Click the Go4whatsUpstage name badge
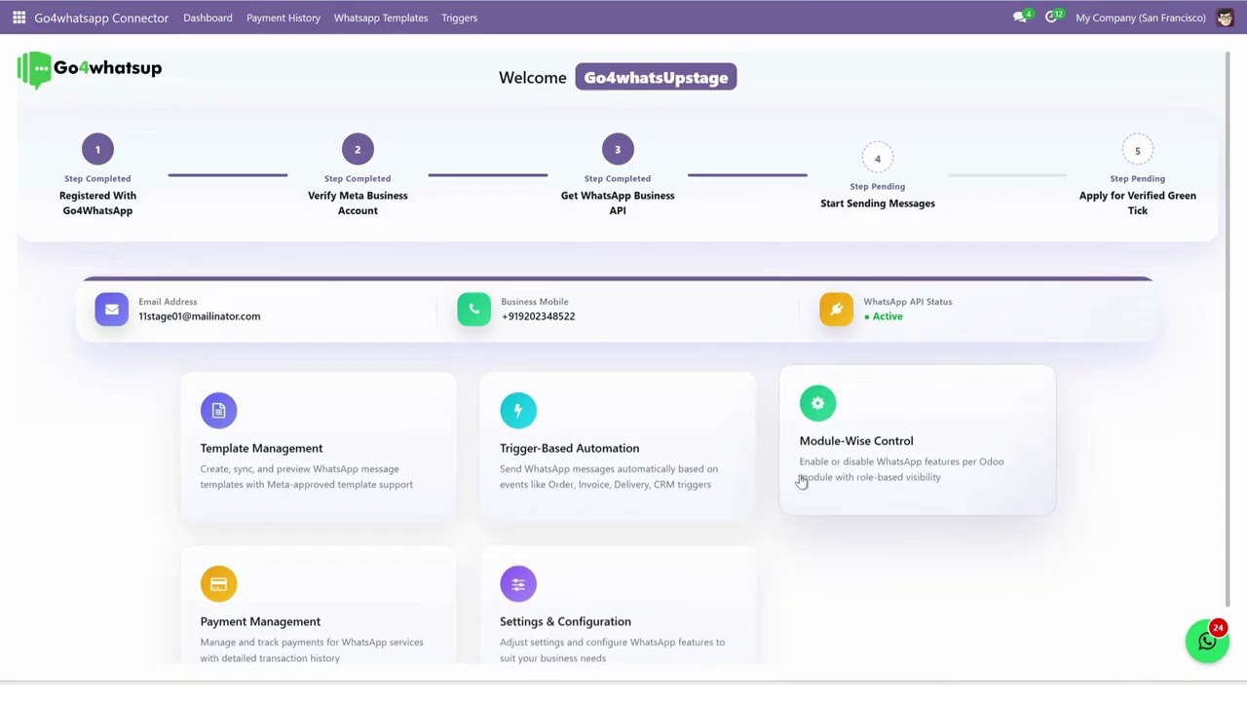 pos(656,78)
